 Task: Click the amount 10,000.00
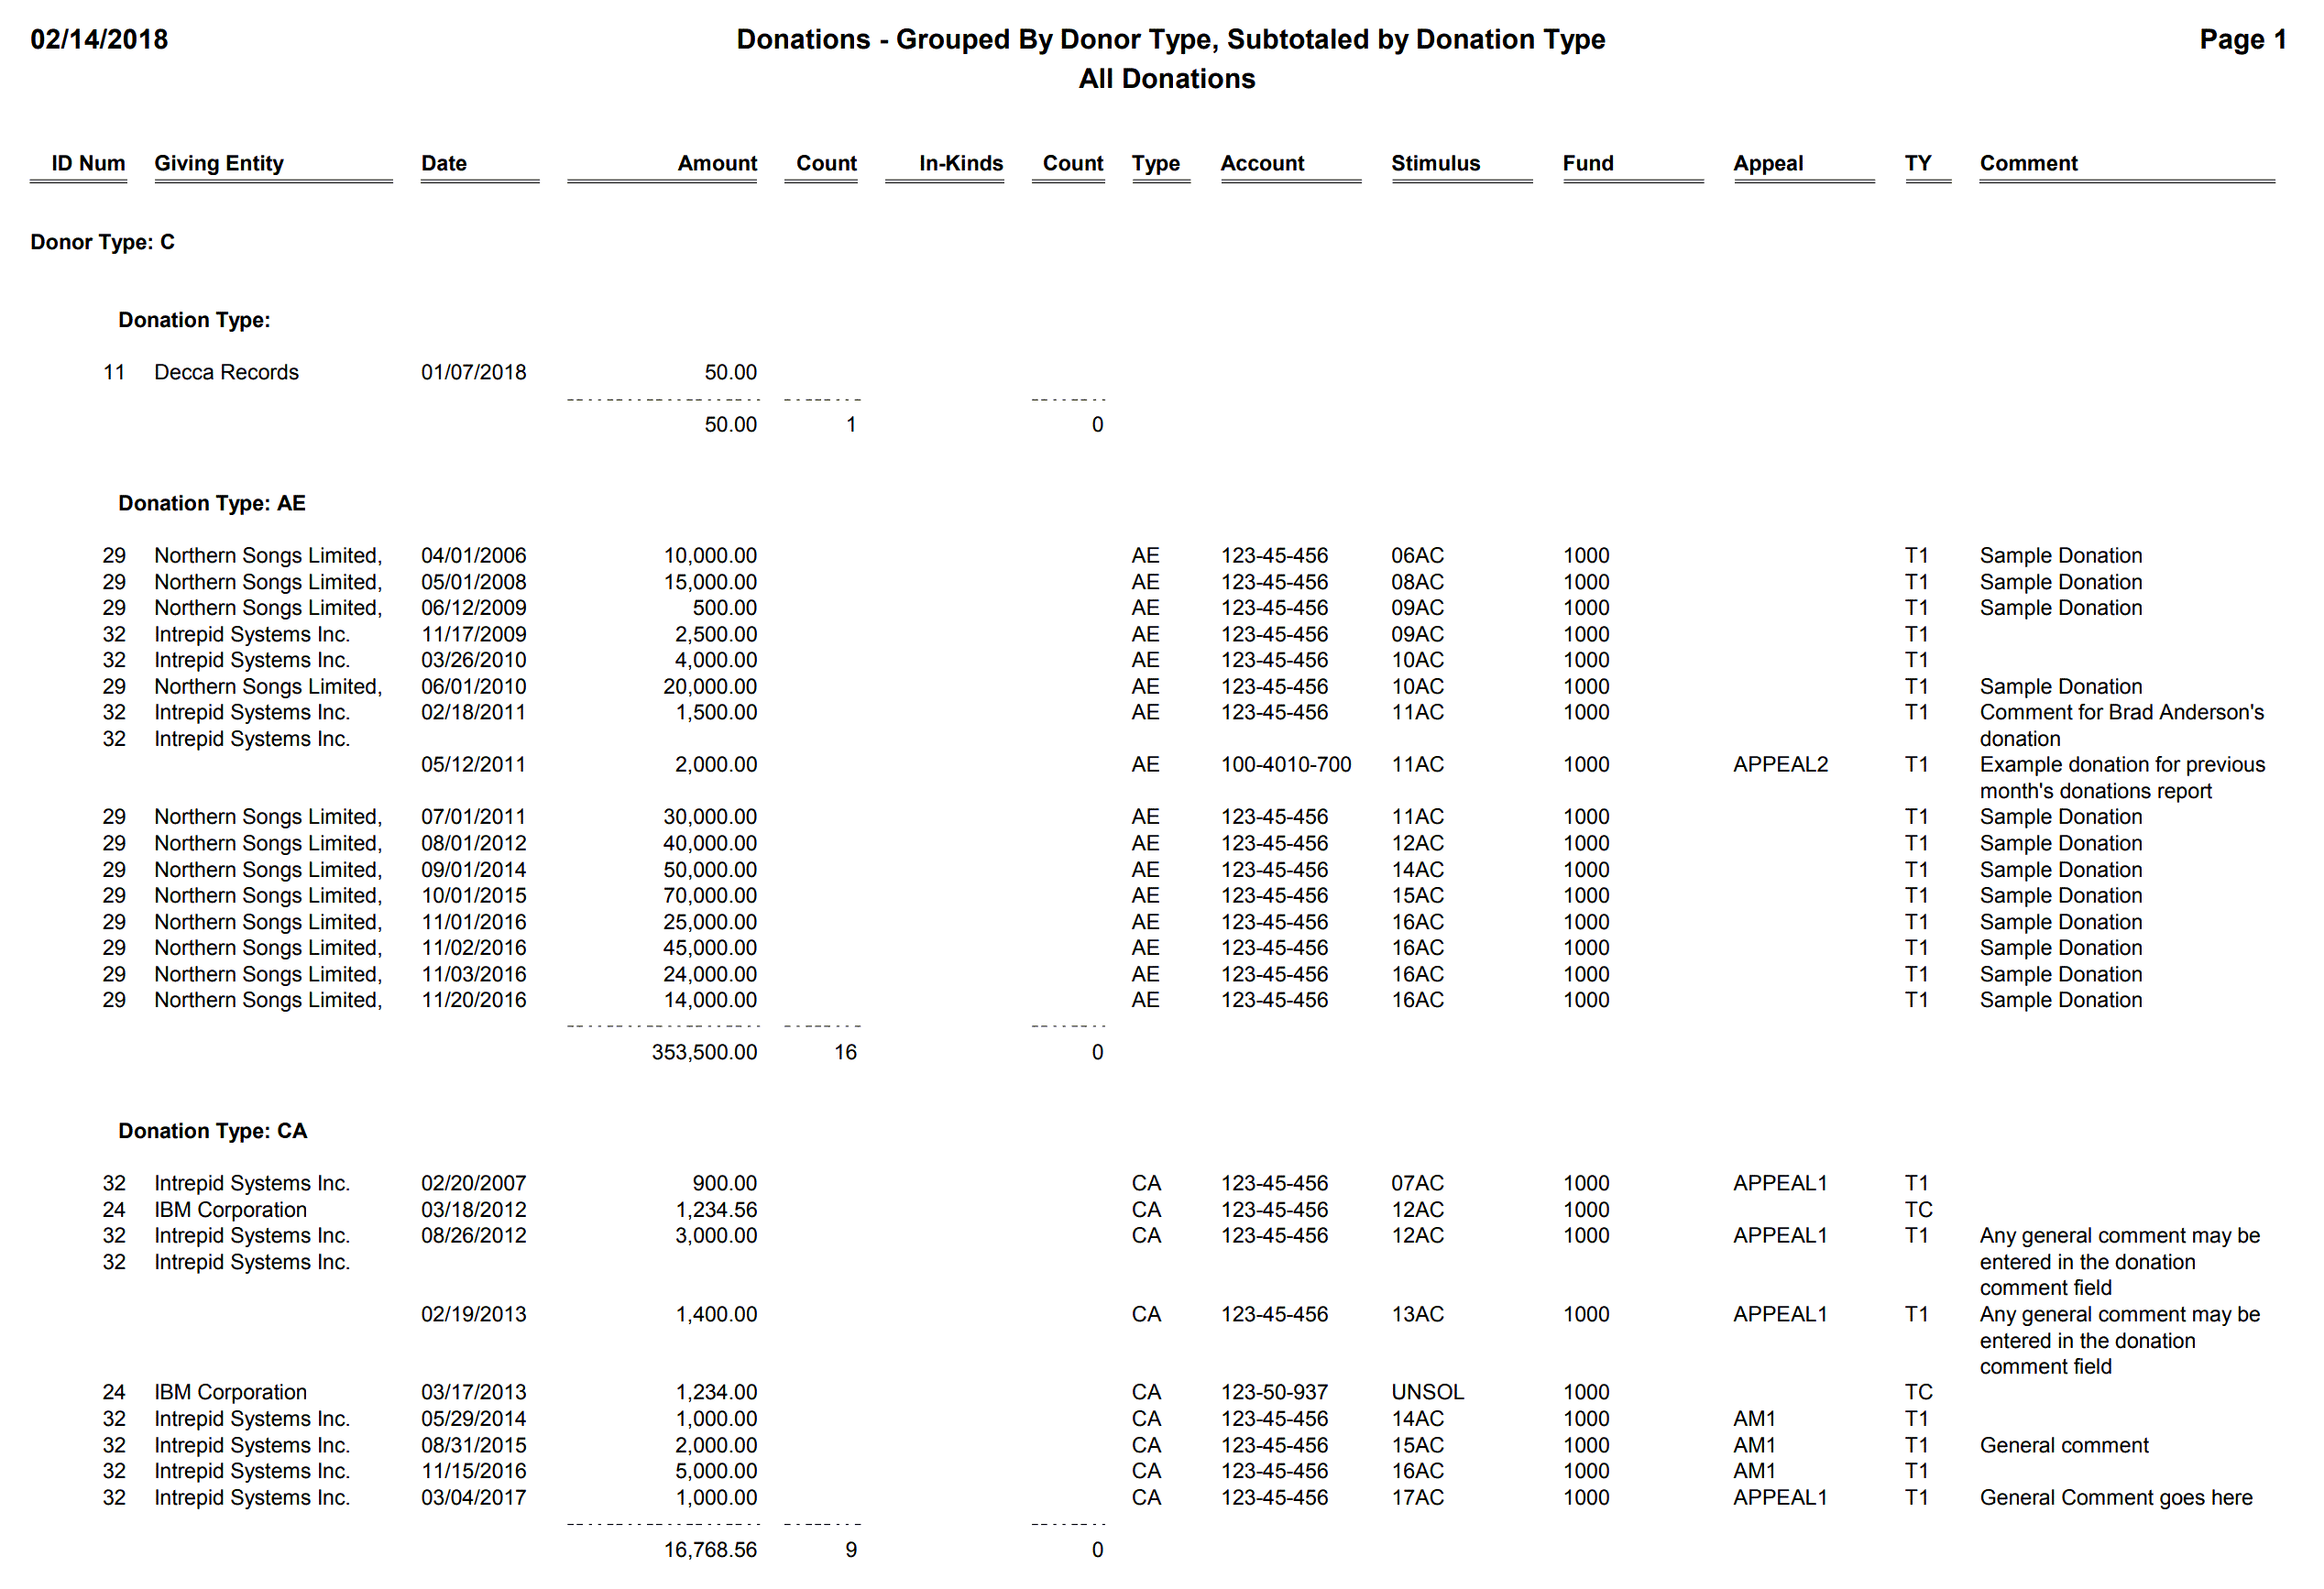pos(710,555)
